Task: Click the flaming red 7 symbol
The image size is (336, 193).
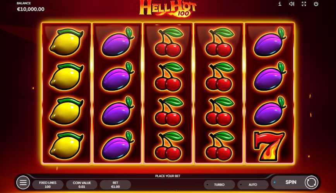Action: click(x=269, y=146)
